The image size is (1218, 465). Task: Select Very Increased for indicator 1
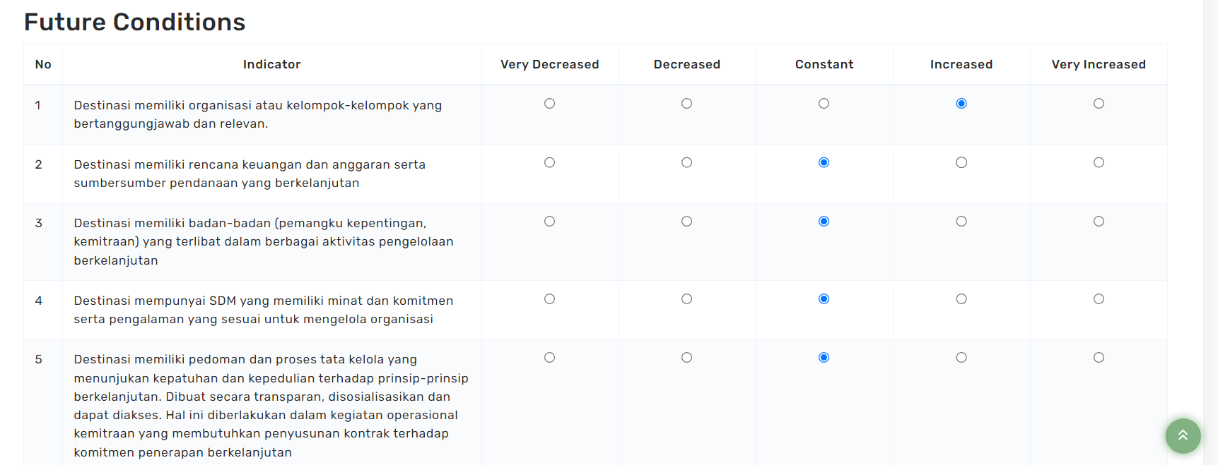(1099, 104)
